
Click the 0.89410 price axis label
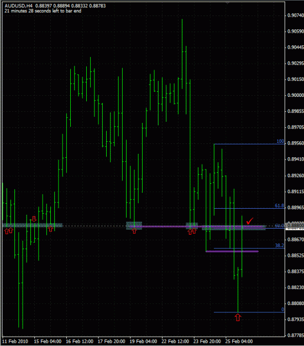[x=296, y=159]
